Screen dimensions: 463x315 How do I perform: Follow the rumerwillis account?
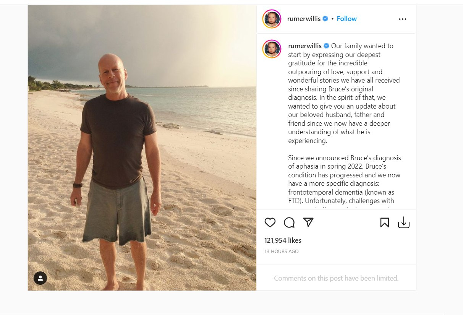(x=346, y=19)
